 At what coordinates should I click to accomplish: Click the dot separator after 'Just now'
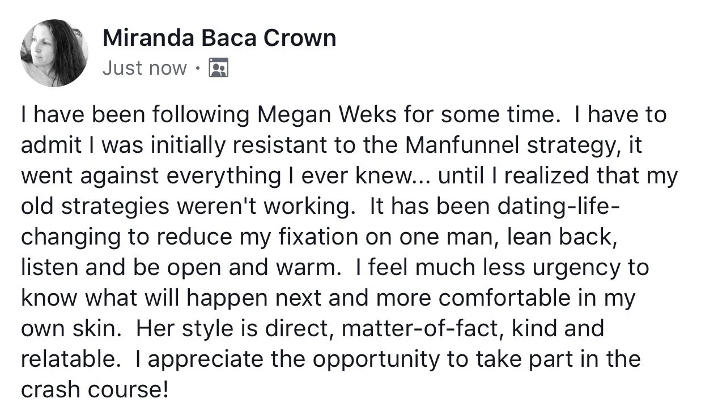197,68
